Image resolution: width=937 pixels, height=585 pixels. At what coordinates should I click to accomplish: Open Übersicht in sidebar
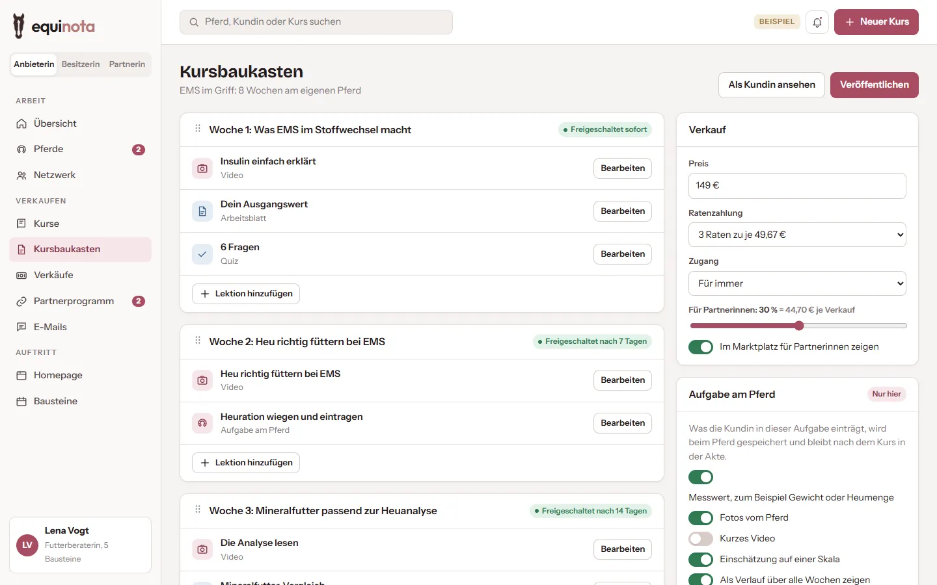tap(81, 123)
